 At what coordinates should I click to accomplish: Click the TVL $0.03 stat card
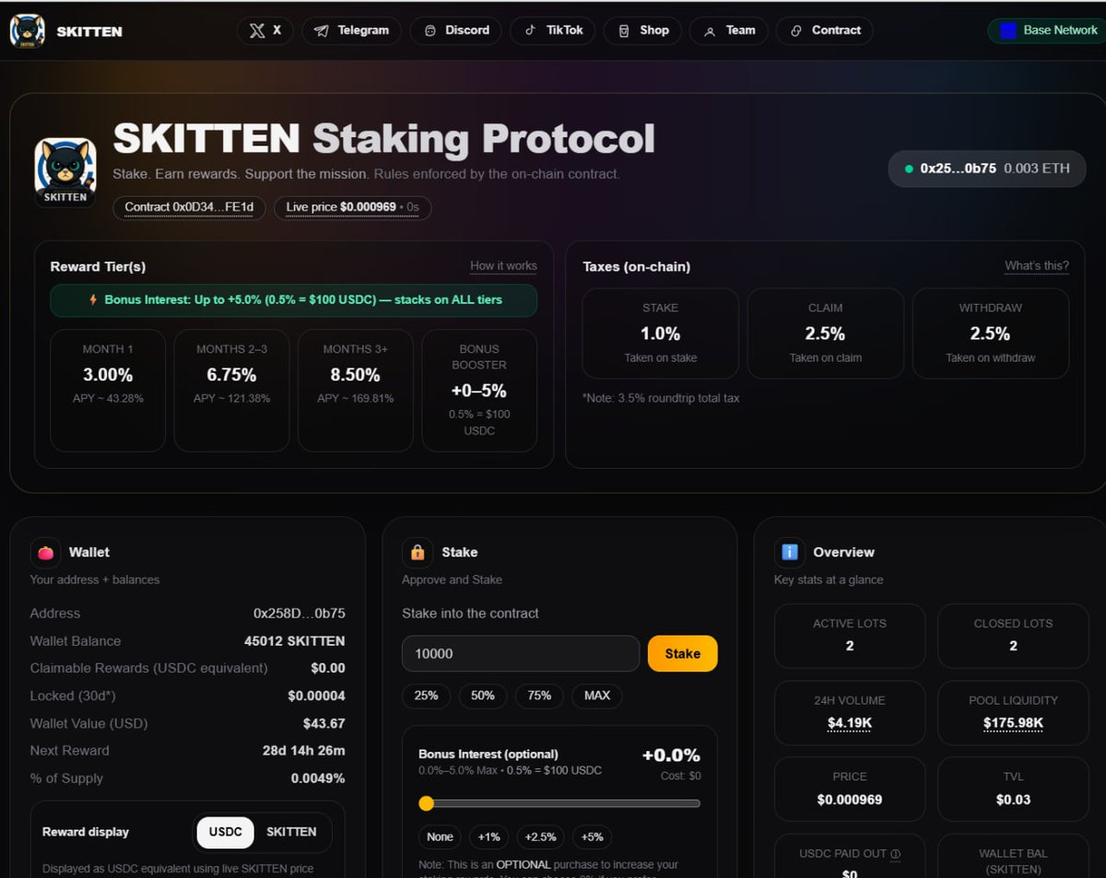point(1013,789)
